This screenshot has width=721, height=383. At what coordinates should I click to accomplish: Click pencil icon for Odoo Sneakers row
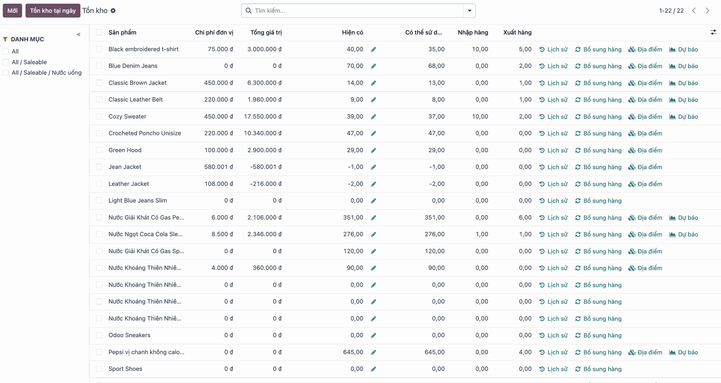tap(373, 335)
